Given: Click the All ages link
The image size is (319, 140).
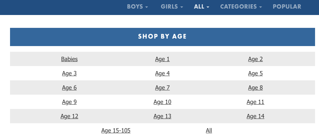Looking at the screenshot, I should pos(209,130).
